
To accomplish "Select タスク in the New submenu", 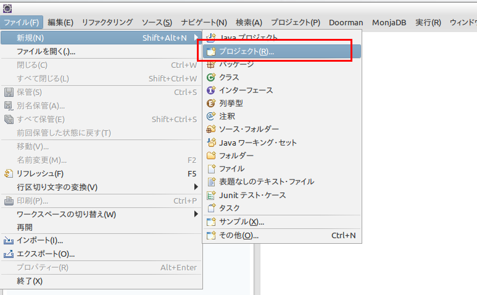I will 282,208.
